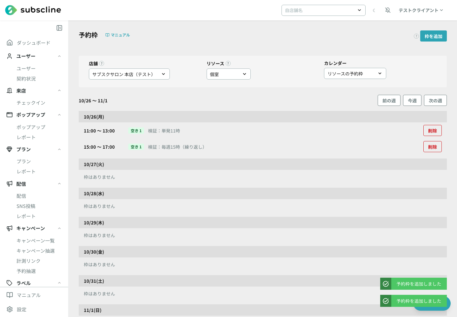Click the 前の週 button
Image resolution: width=457 pixels, height=317 pixels.
pos(389,100)
